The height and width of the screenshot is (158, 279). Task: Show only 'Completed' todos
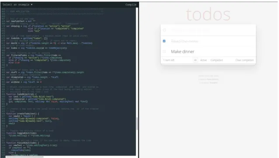pos(217,60)
